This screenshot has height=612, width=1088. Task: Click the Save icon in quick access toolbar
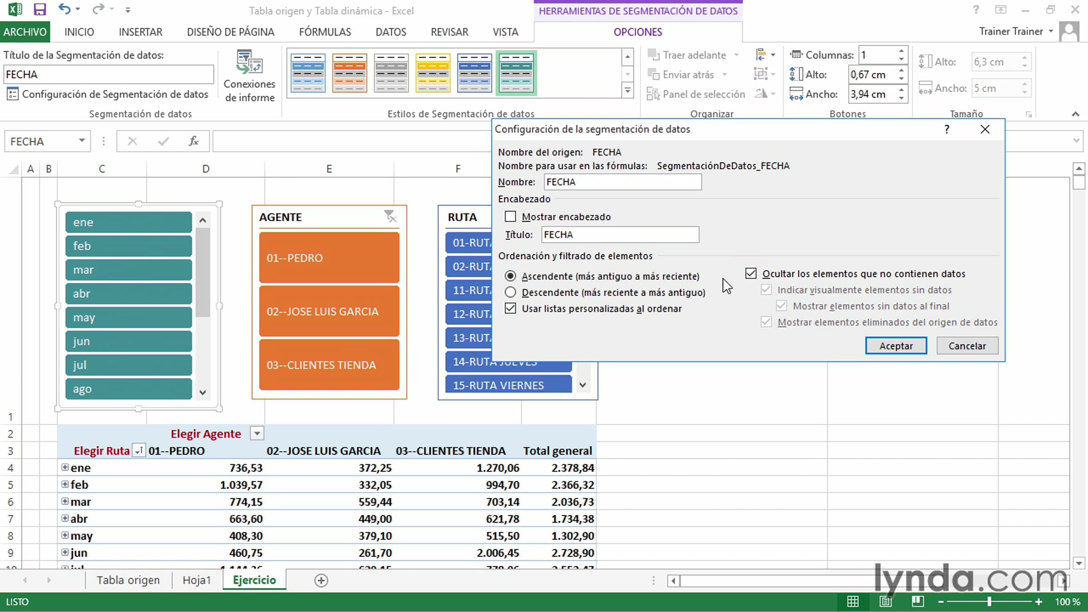coord(40,10)
